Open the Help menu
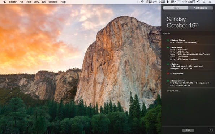215x134 pixels. click(63, 2)
